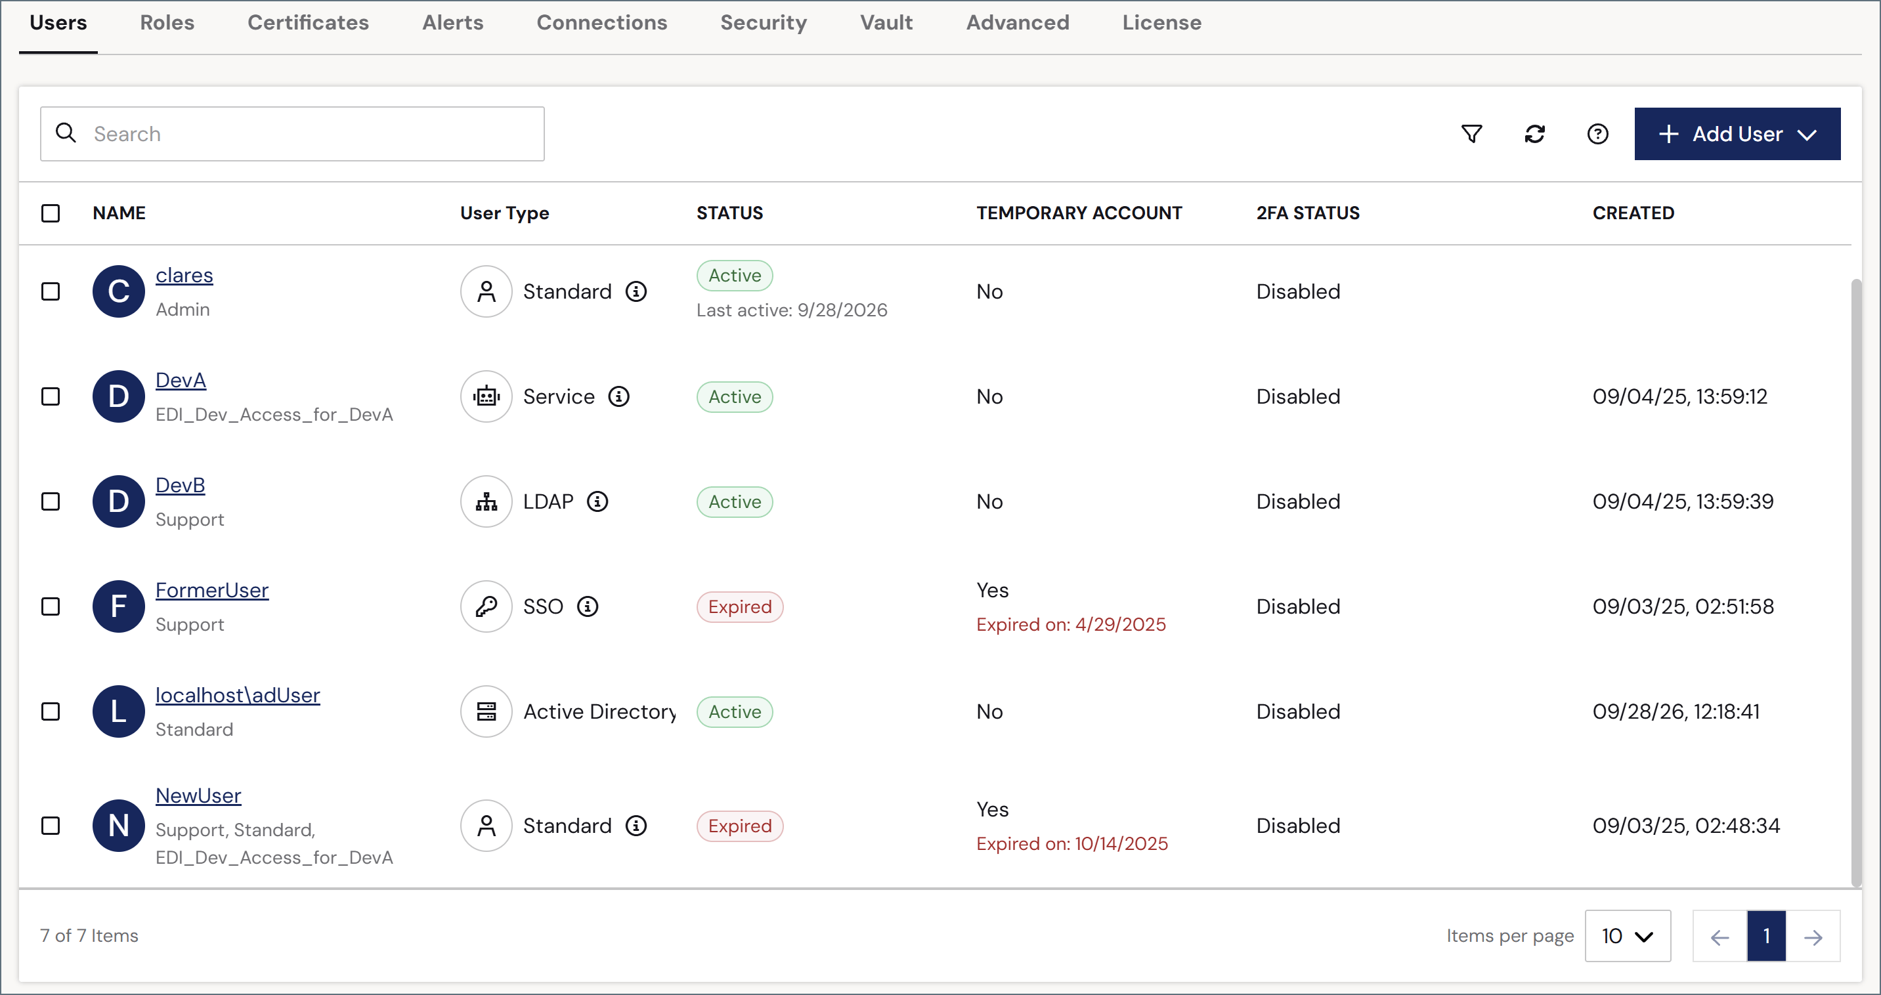The width and height of the screenshot is (1881, 995).
Task: Open the filter icon in the toolbar
Action: pos(1471,134)
